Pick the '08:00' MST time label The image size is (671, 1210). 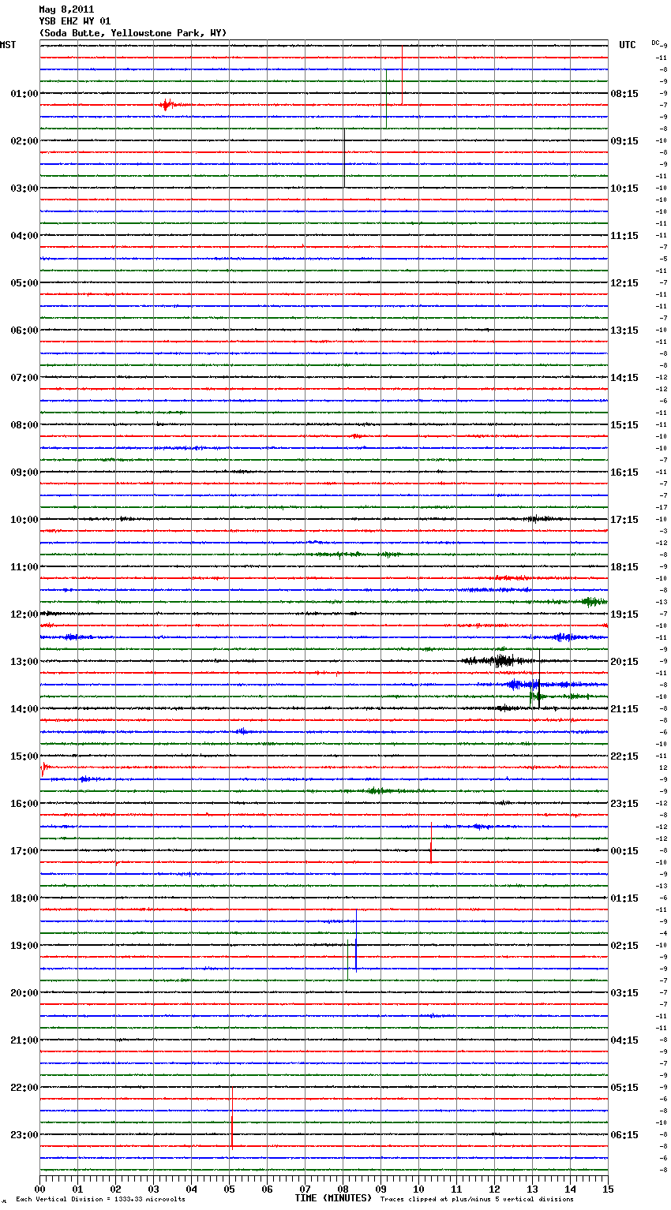pos(24,424)
